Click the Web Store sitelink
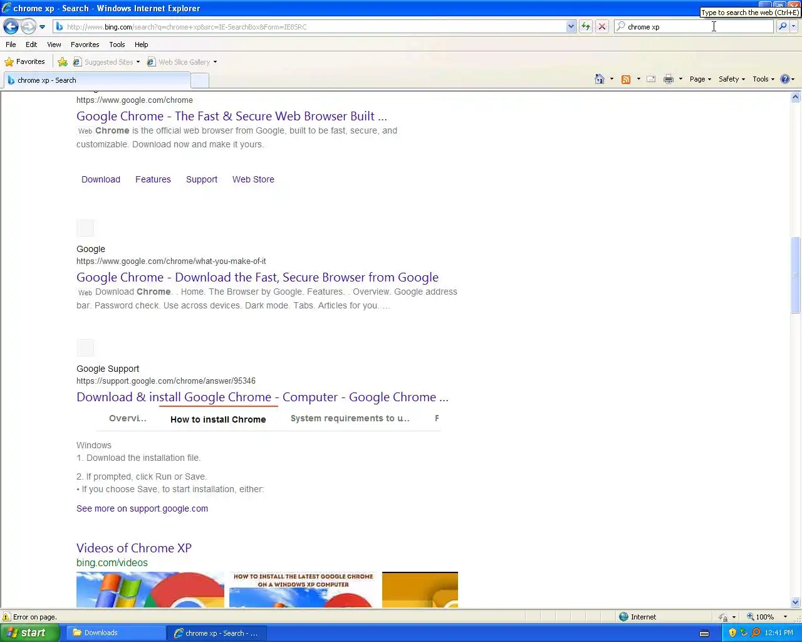Screen dimensions: 802x642 click(253, 179)
